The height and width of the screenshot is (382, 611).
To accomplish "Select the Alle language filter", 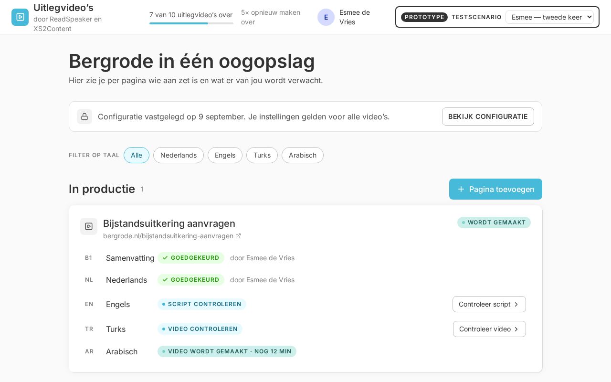I will [x=137, y=155].
